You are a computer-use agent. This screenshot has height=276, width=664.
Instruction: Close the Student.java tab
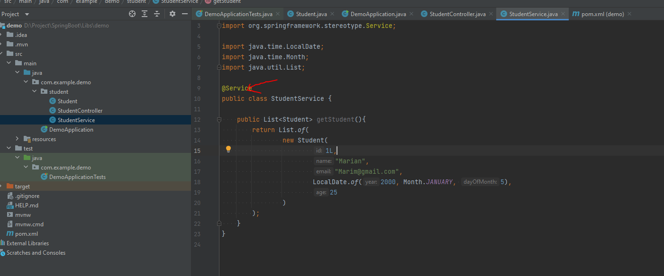(331, 14)
